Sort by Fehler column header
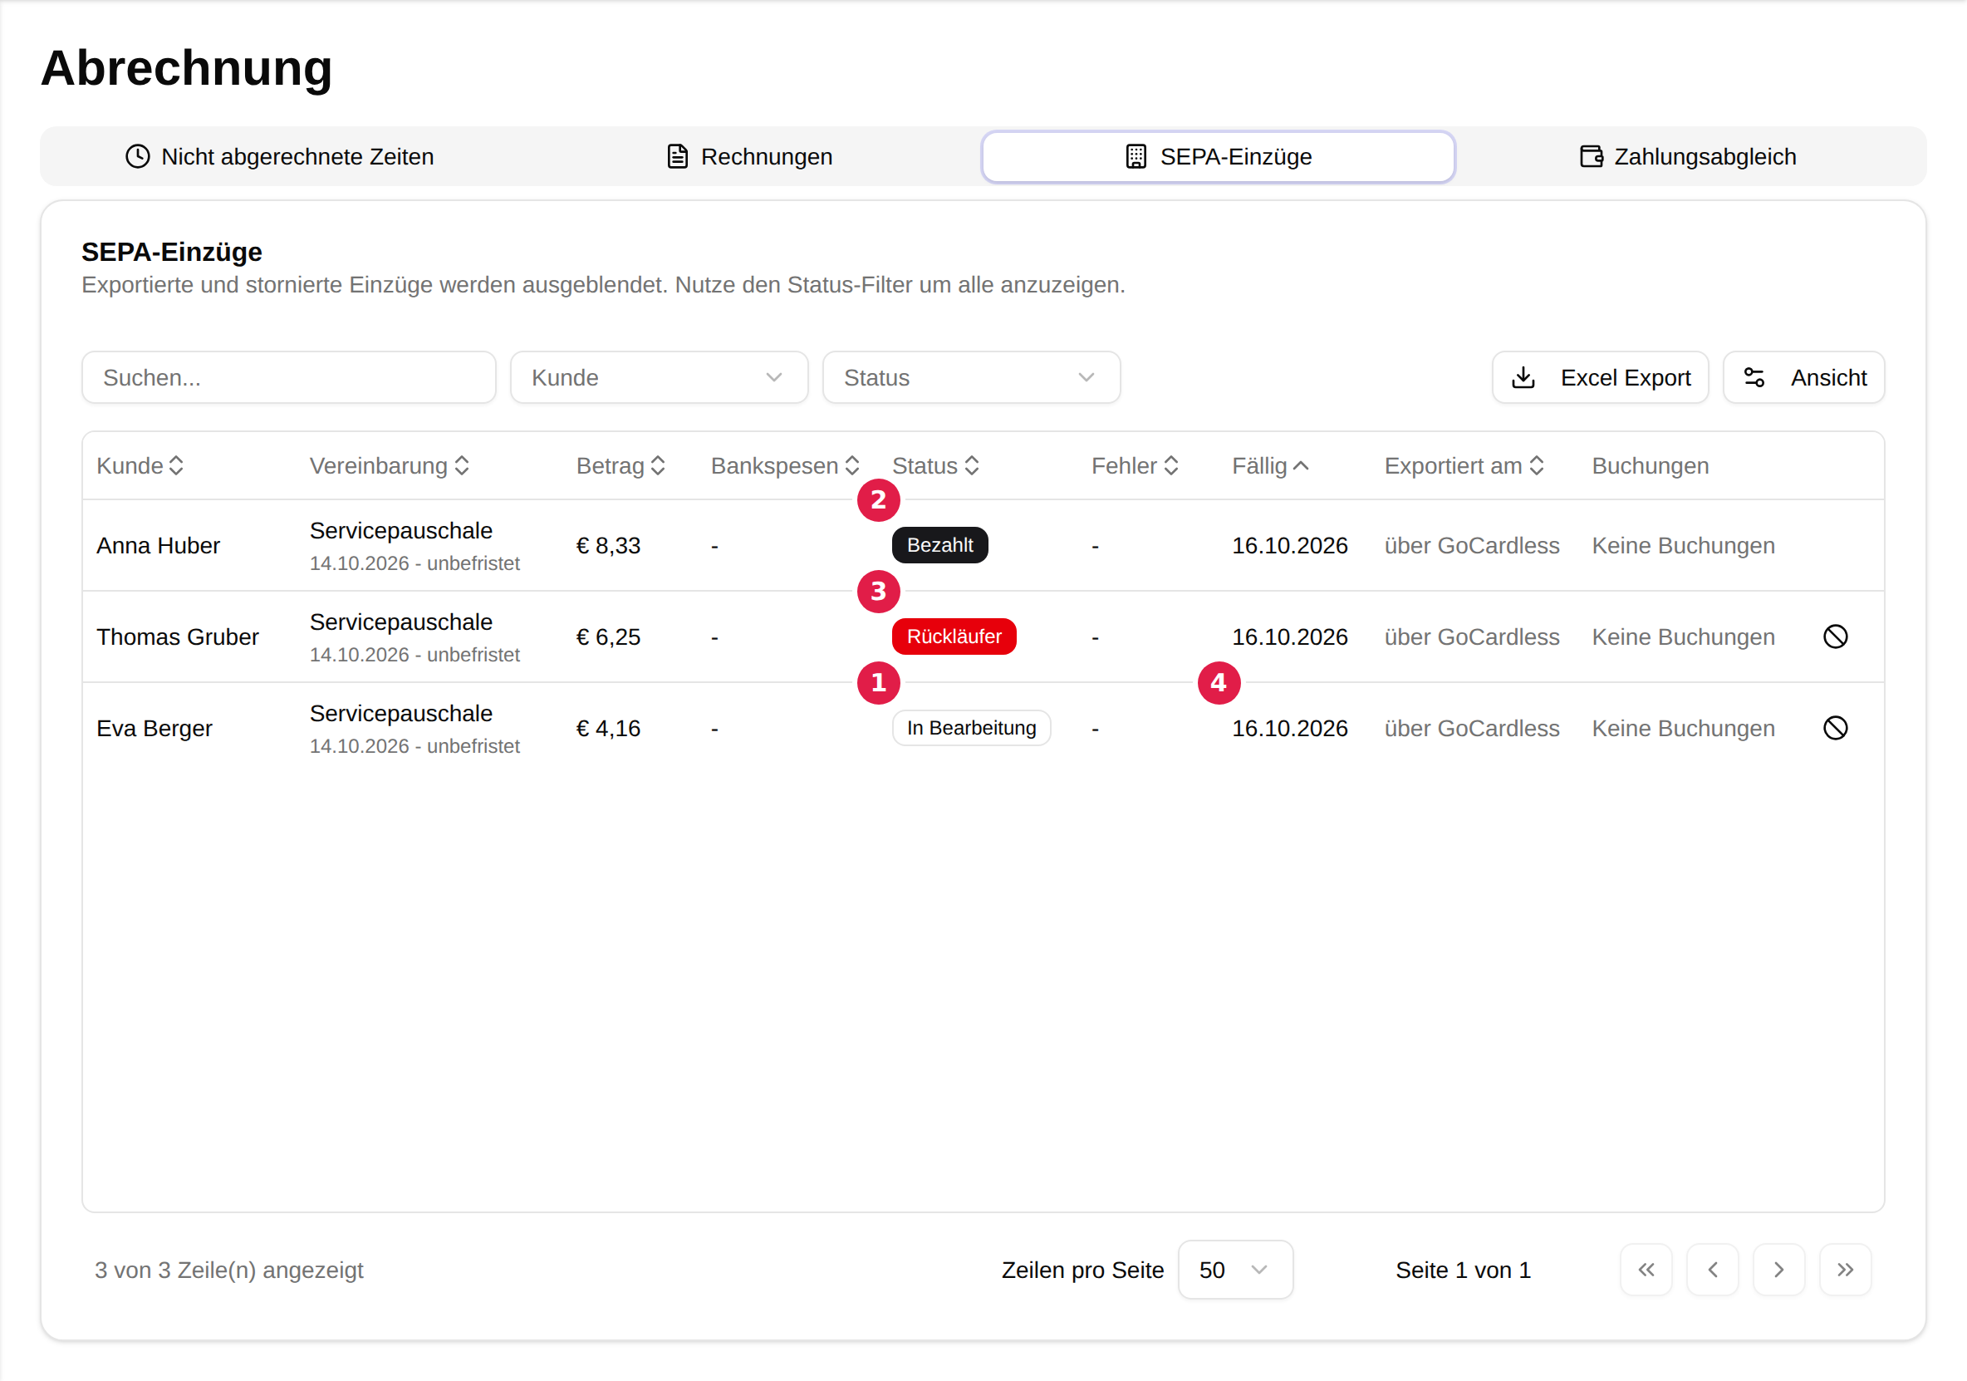 tap(1136, 465)
